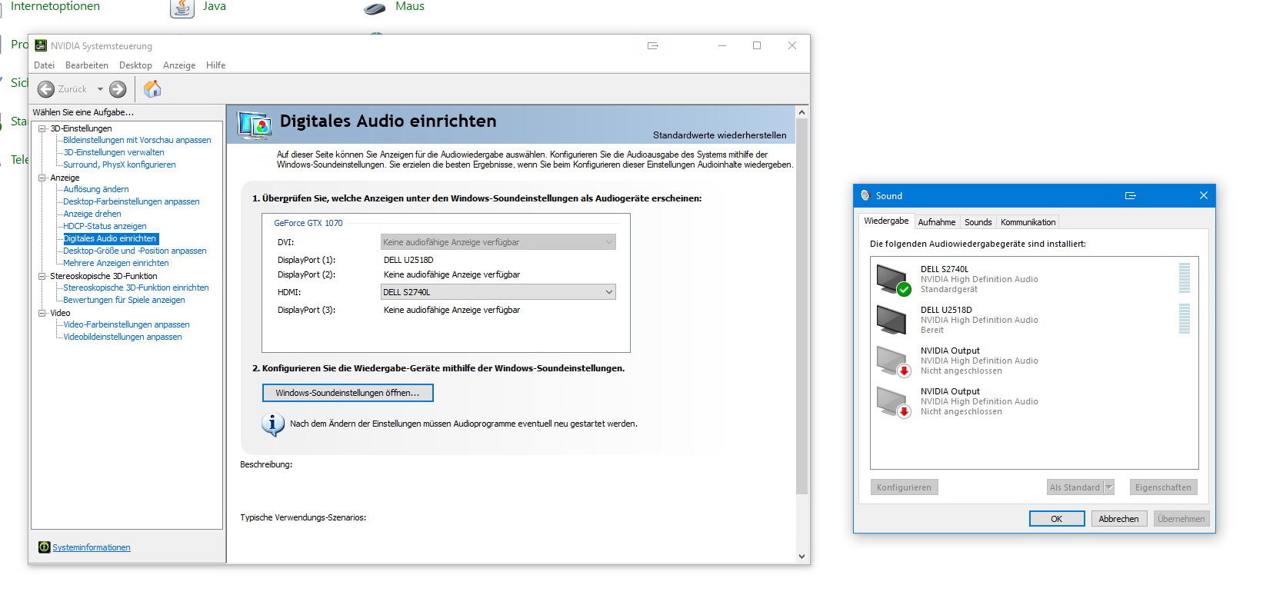Click the home icon in NVIDIA toolbar

pyautogui.click(x=152, y=89)
